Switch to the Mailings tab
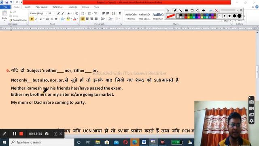The image size is (259, 146). 73,7
